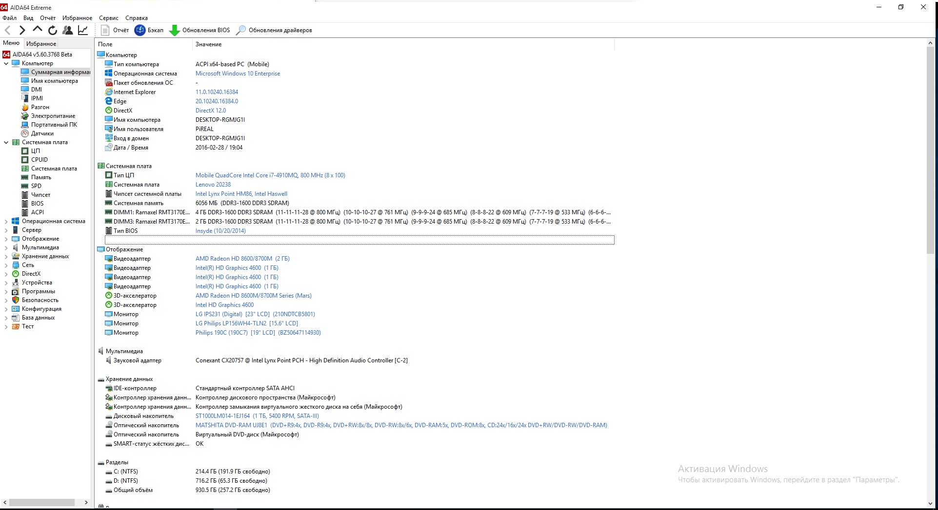
Task: Open Обновления BIOS toolbar button
Action: [200, 30]
